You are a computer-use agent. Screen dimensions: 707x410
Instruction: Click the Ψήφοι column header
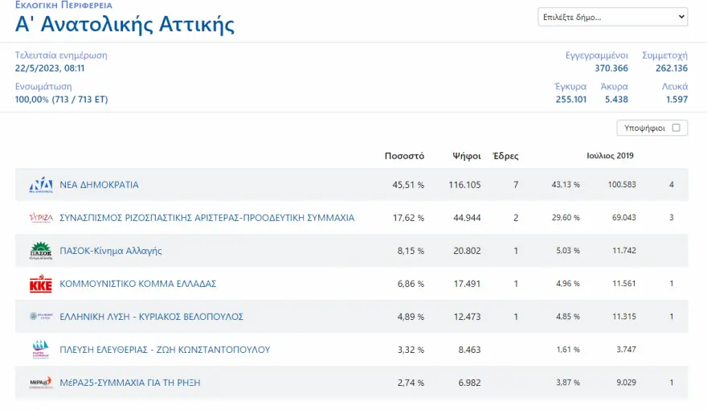(x=467, y=156)
